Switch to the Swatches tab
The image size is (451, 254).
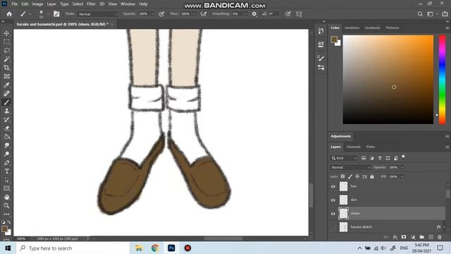[x=352, y=28]
